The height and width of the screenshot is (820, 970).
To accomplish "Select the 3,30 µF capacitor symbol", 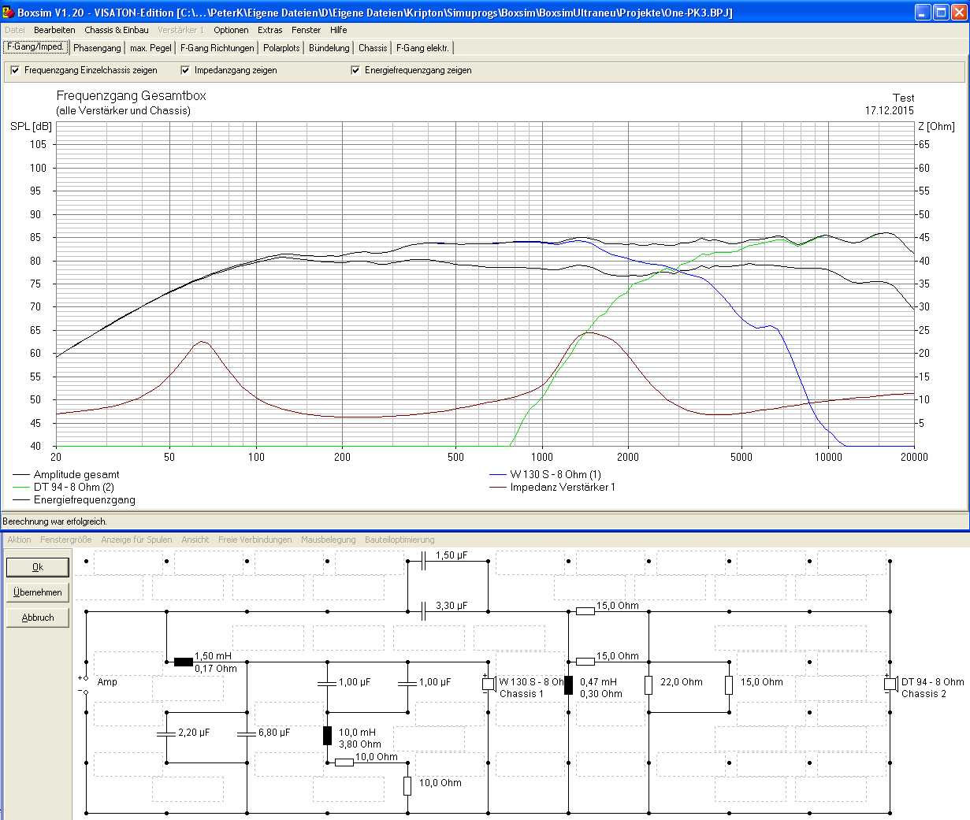I will point(423,611).
